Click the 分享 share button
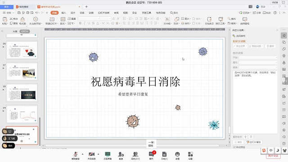 click(257, 13)
